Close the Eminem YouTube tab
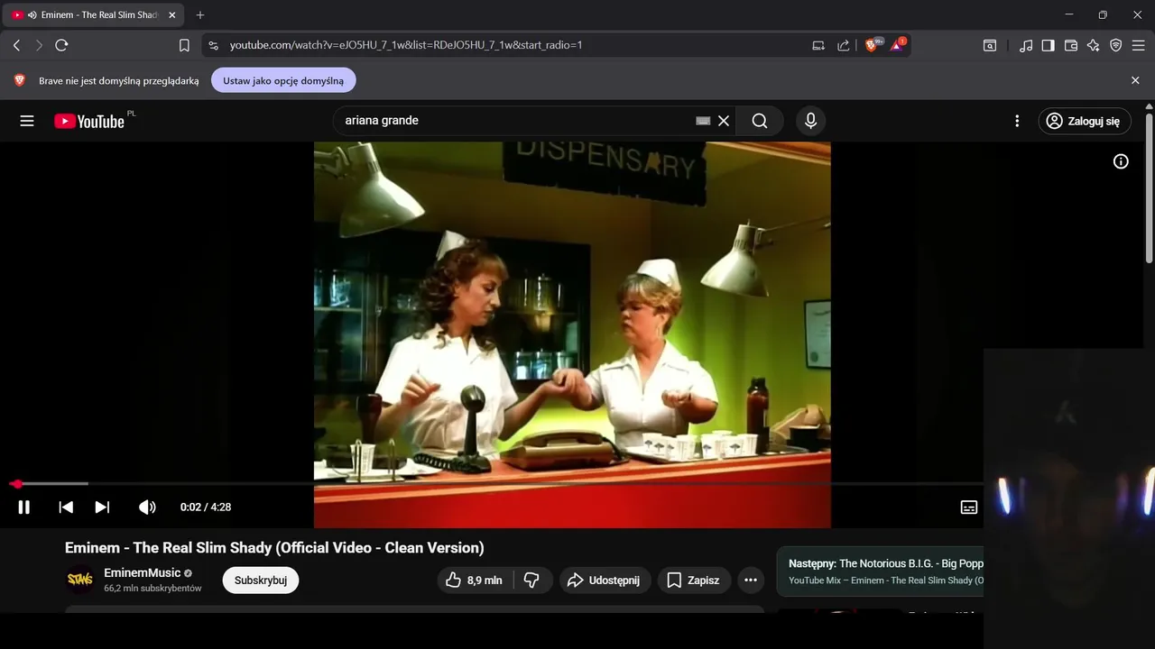 click(172, 15)
